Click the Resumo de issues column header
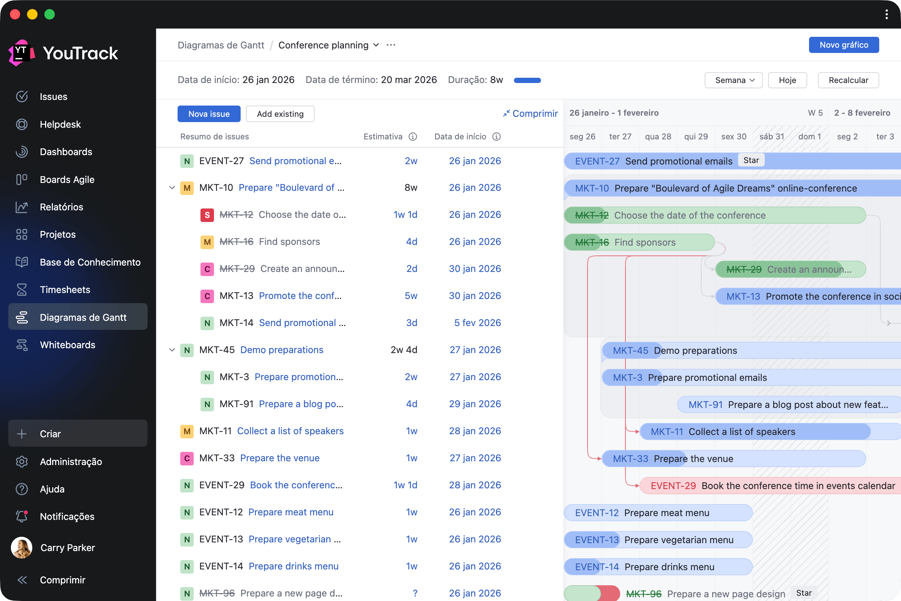Viewport: 901px width, 601px height. pyautogui.click(x=214, y=136)
